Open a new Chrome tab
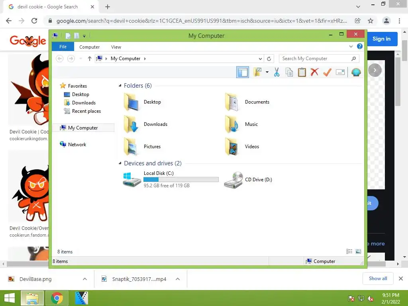 [x=108, y=7]
